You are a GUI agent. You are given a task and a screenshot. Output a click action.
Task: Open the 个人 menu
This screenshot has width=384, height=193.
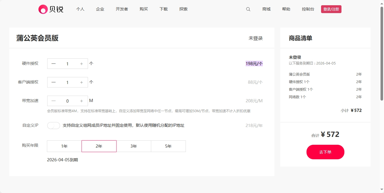coord(80,9)
